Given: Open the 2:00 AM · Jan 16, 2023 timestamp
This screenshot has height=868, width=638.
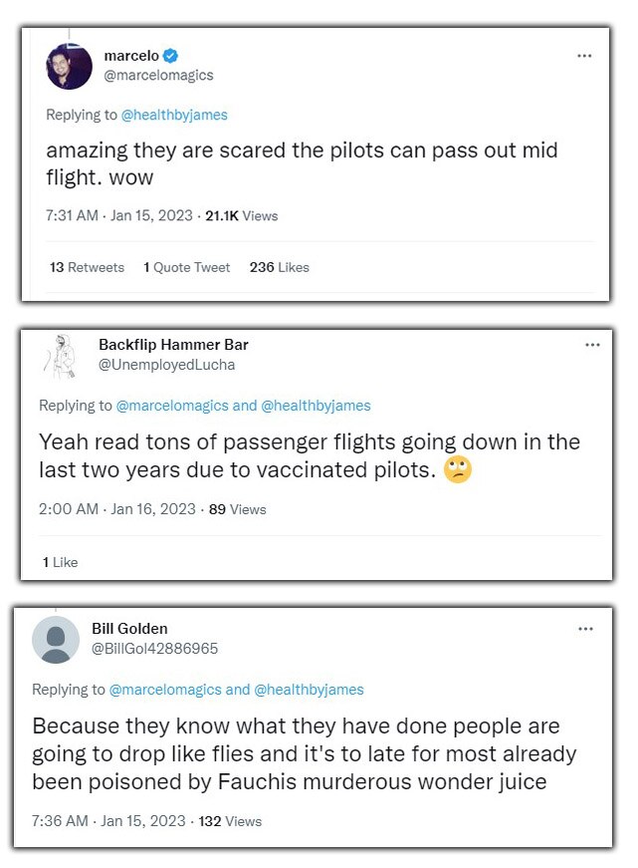Looking at the screenshot, I should tap(117, 509).
